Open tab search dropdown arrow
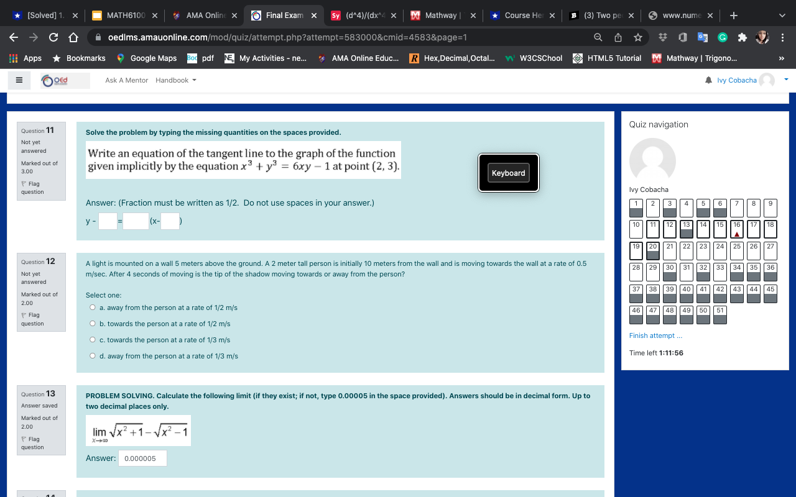The image size is (796, 497). 782,15
